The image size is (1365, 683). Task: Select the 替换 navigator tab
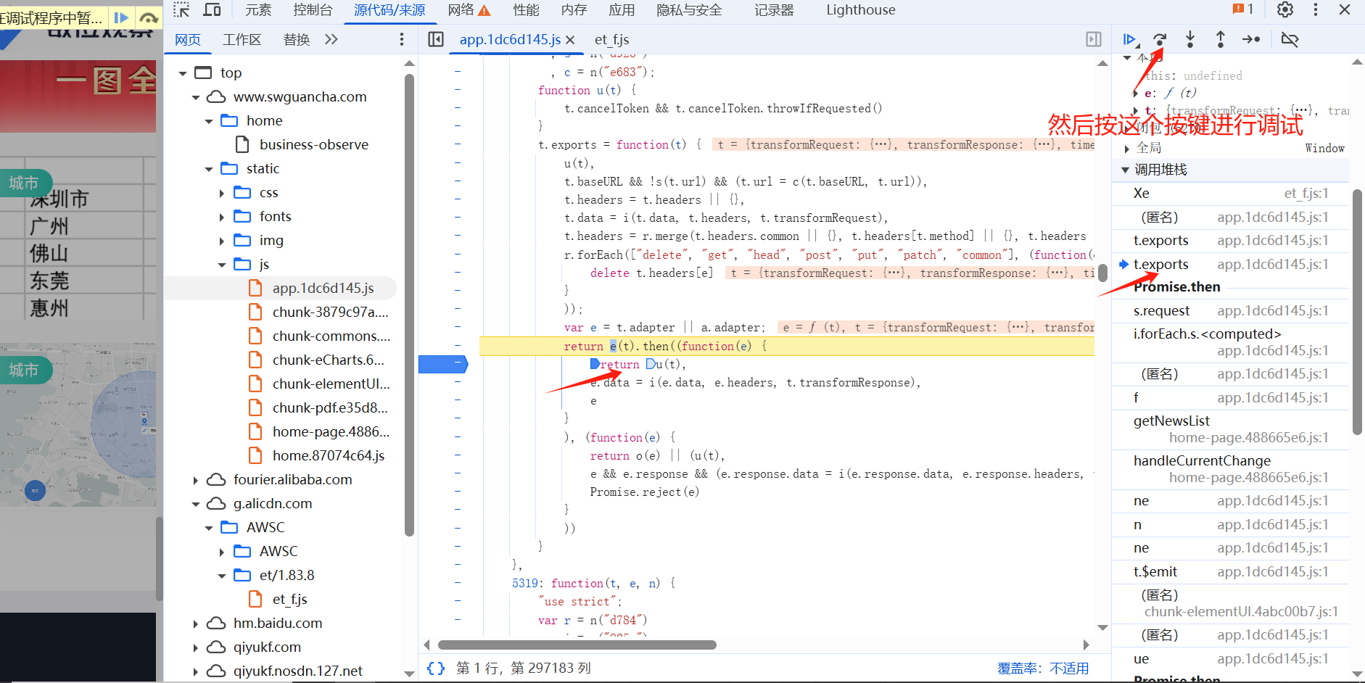pos(297,40)
